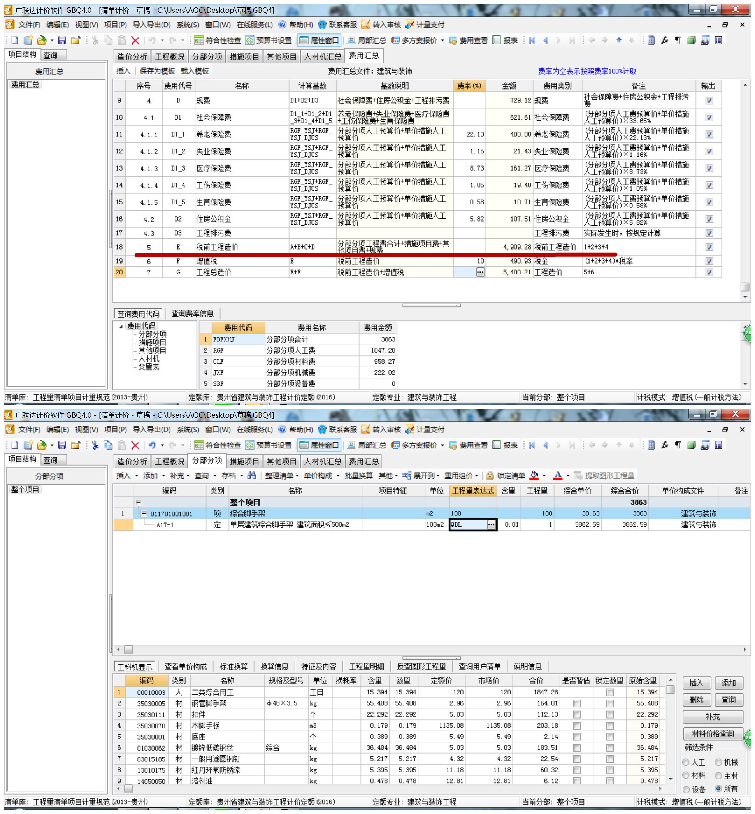Screen dimensions: 755x814
Task: Collapse 整个项目 row with minus box
Action: coord(139,502)
